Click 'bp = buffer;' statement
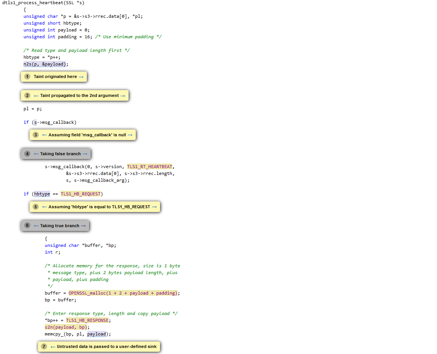The image size is (437, 354). coord(60,300)
